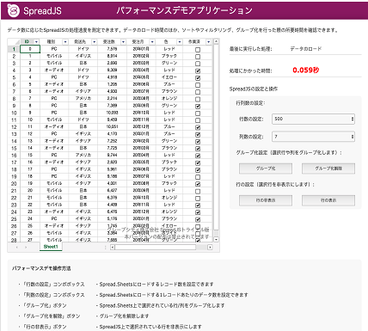Toggle the checkbox in sheet row 2
Viewport: 368px width, 331px height.
(x=198, y=57)
